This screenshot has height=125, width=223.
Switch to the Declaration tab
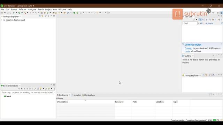coord(89,95)
